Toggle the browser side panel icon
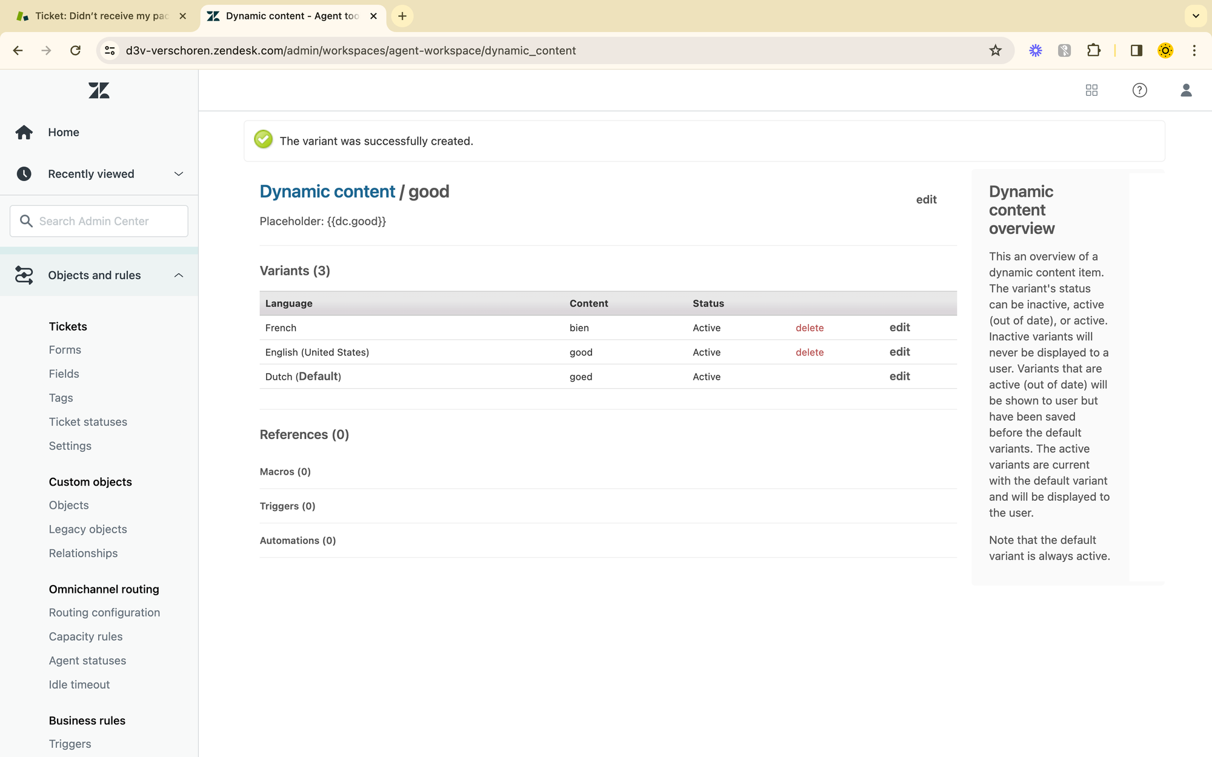Screen dimensions: 1212x757 click(1136, 50)
